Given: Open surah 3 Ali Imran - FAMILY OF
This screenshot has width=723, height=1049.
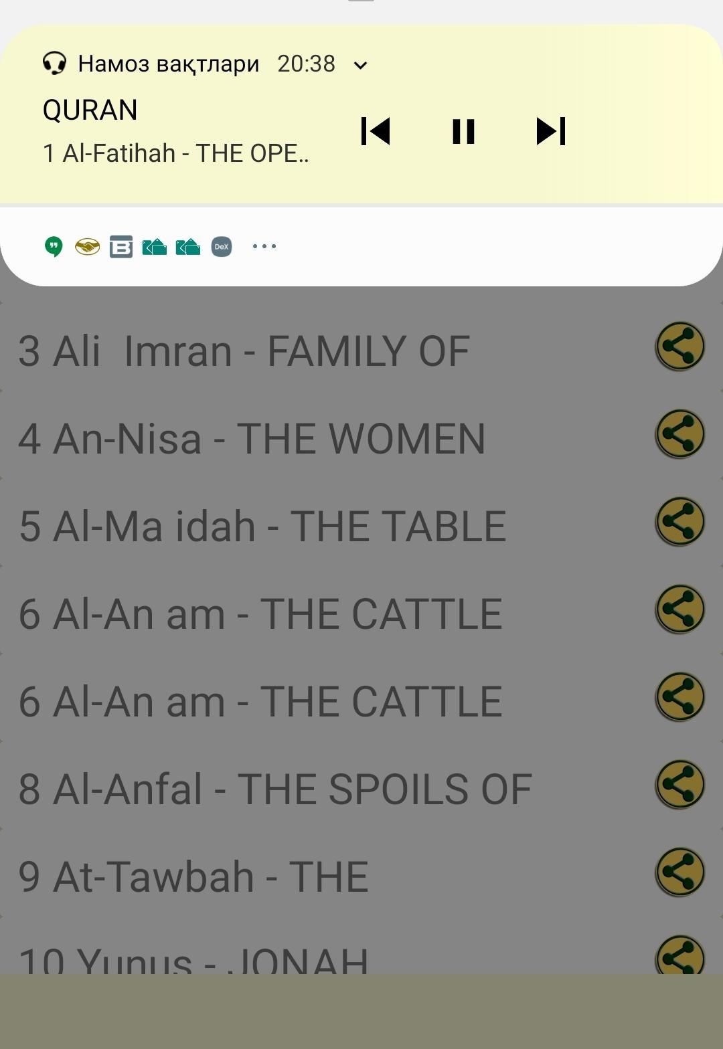Looking at the screenshot, I should 244,351.
